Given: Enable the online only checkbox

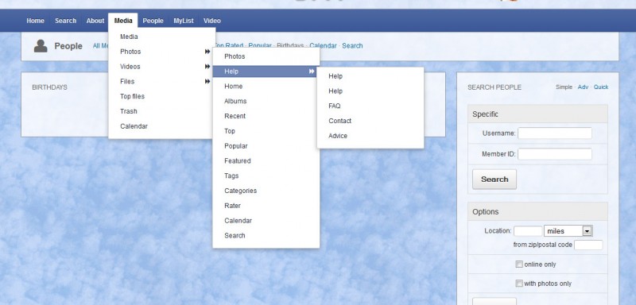Looking at the screenshot, I should [x=519, y=264].
